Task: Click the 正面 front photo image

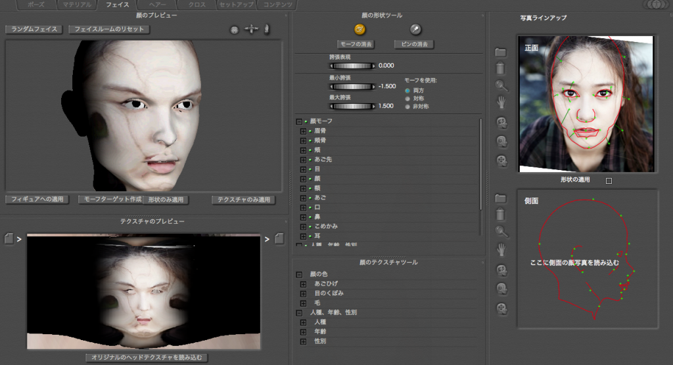Action: coord(587,104)
